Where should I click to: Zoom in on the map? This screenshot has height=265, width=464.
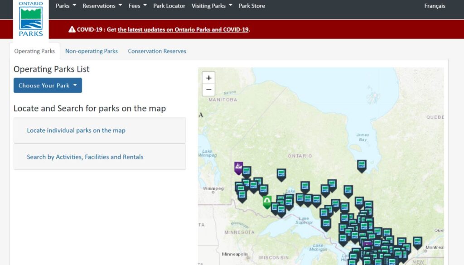pos(208,78)
